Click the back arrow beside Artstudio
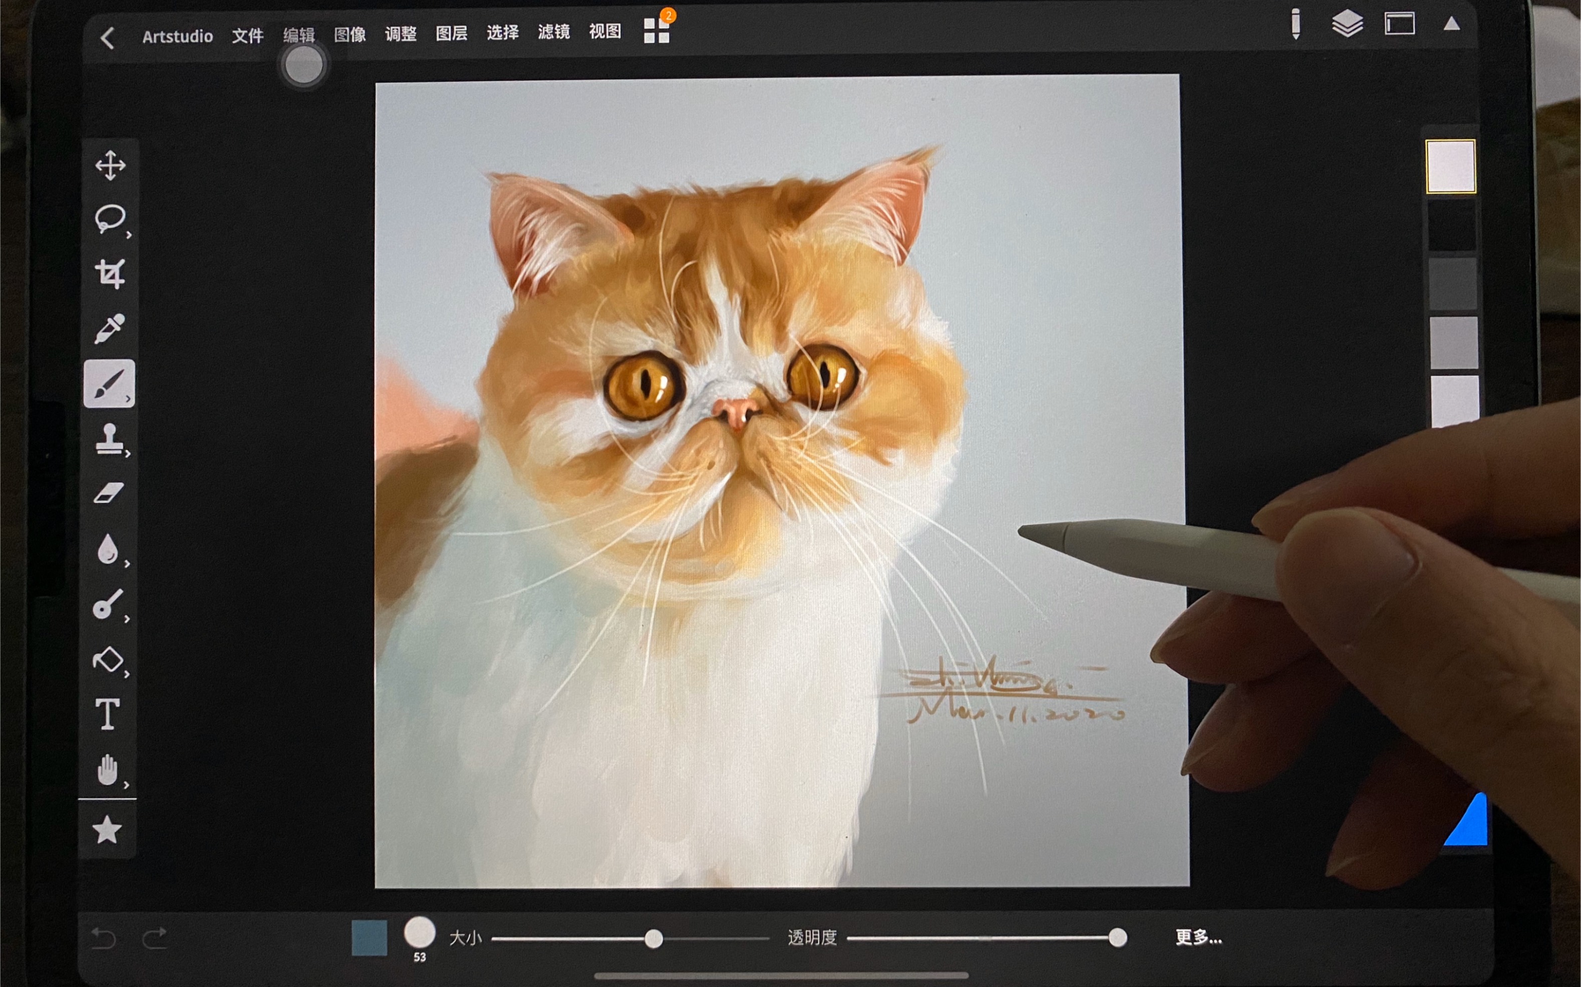Screen dimensions: 1581x987 [108, 38]
